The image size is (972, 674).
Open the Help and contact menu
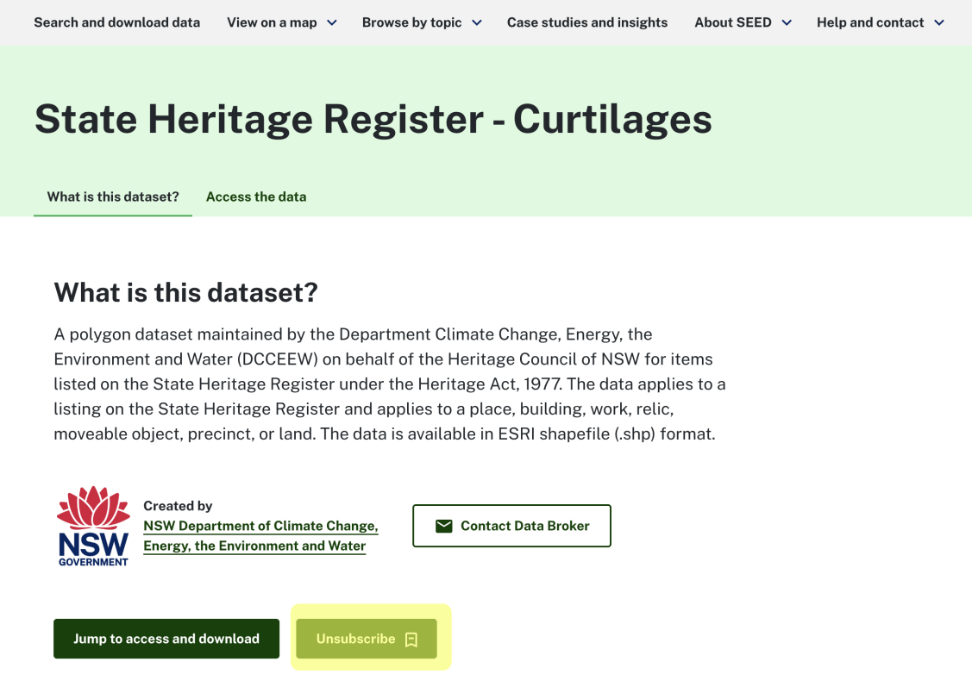click(x=869, y=22)
